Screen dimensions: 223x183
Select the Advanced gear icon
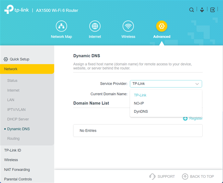point(161,26)
